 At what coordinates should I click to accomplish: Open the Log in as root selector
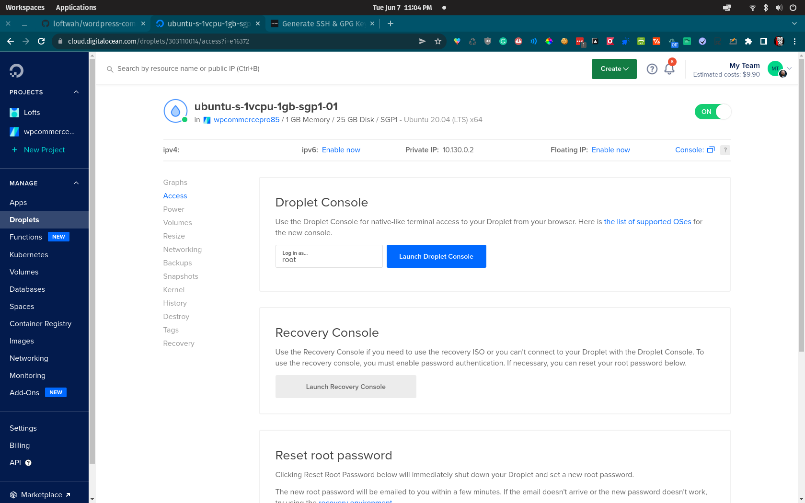[x=329, y=256]
